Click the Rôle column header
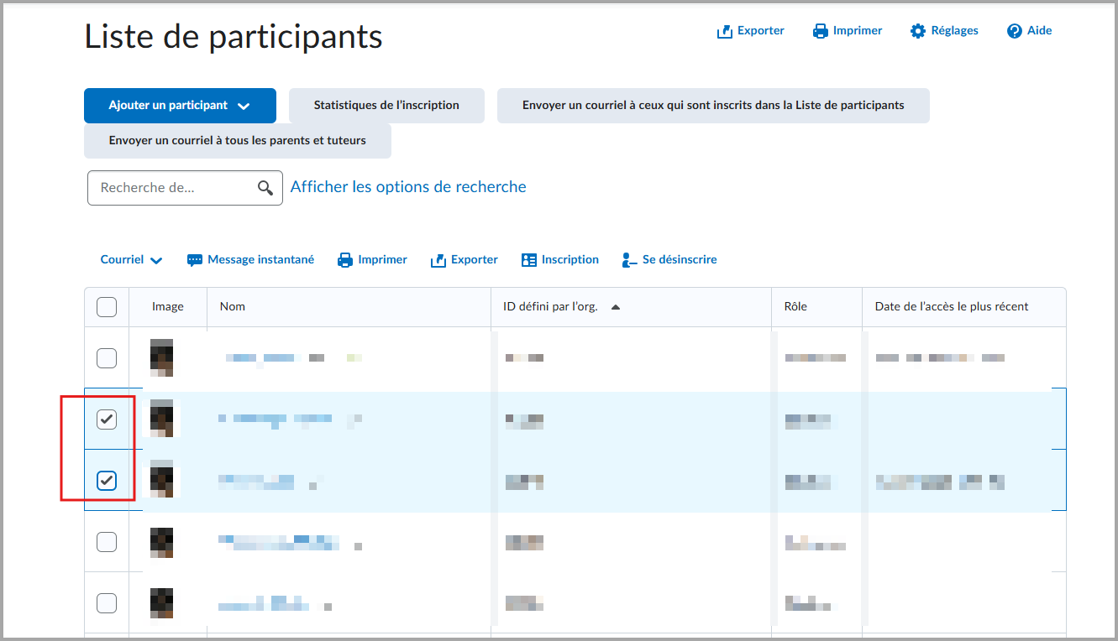 point(795,307)
